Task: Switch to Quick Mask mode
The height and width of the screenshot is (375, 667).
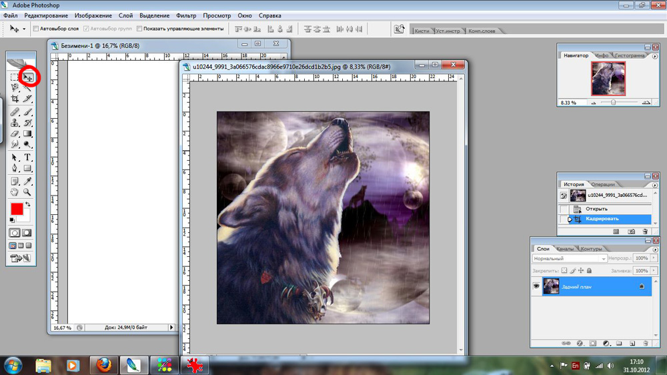Action: 27,233
